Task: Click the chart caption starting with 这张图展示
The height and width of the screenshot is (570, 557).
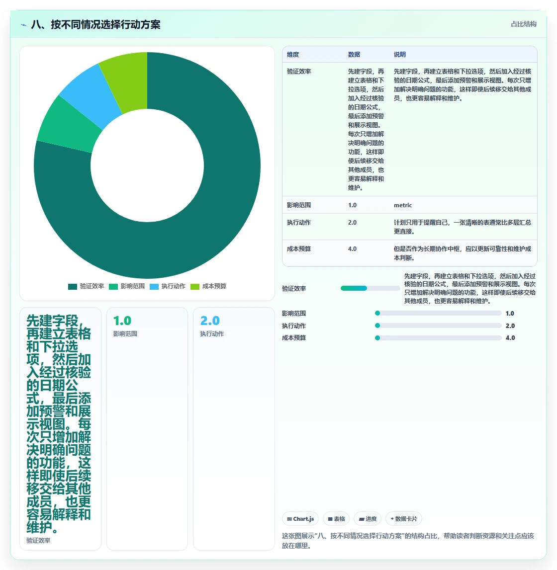Action: point(408,541)
